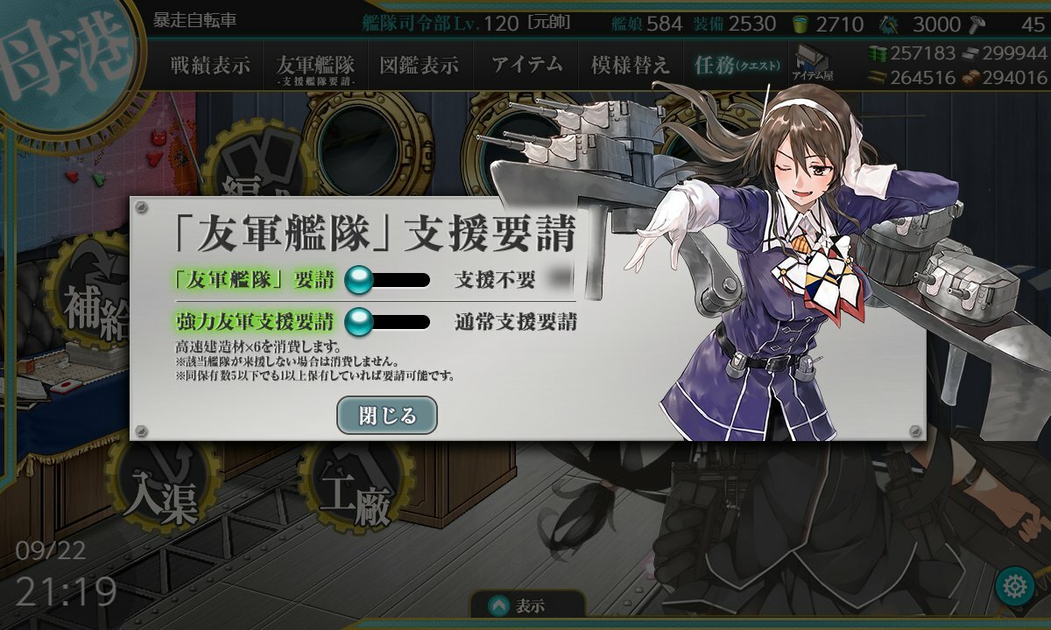
Task: Click the instant repair bucket icon
Action: (801, 24)
